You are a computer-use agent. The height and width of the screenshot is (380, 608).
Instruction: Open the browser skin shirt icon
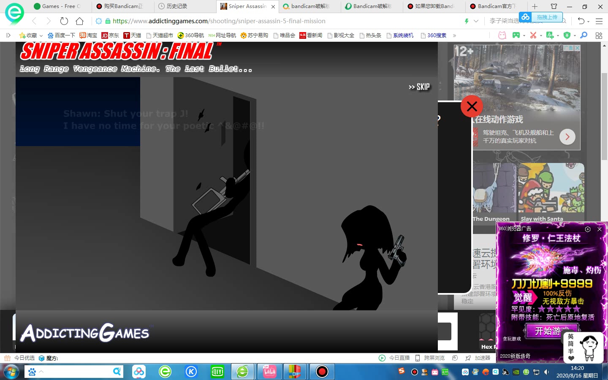(554, 6)
